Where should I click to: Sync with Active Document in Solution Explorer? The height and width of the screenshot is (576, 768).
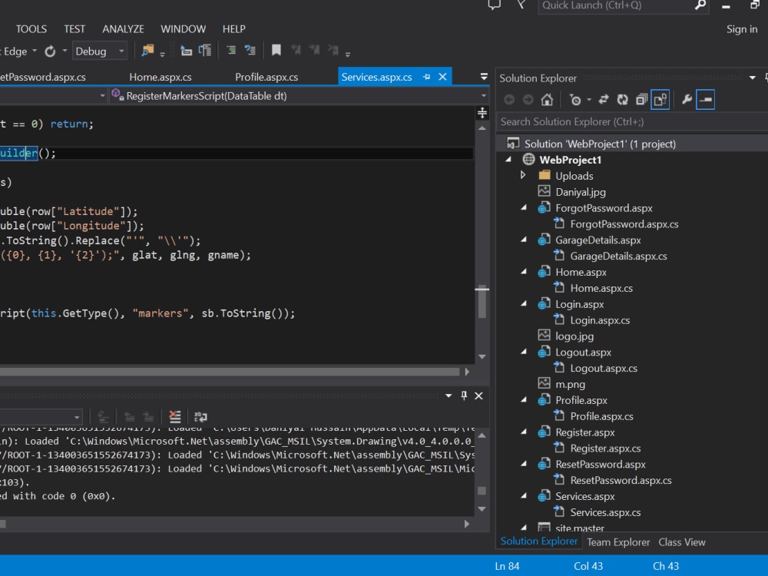[x=604, y=100]
